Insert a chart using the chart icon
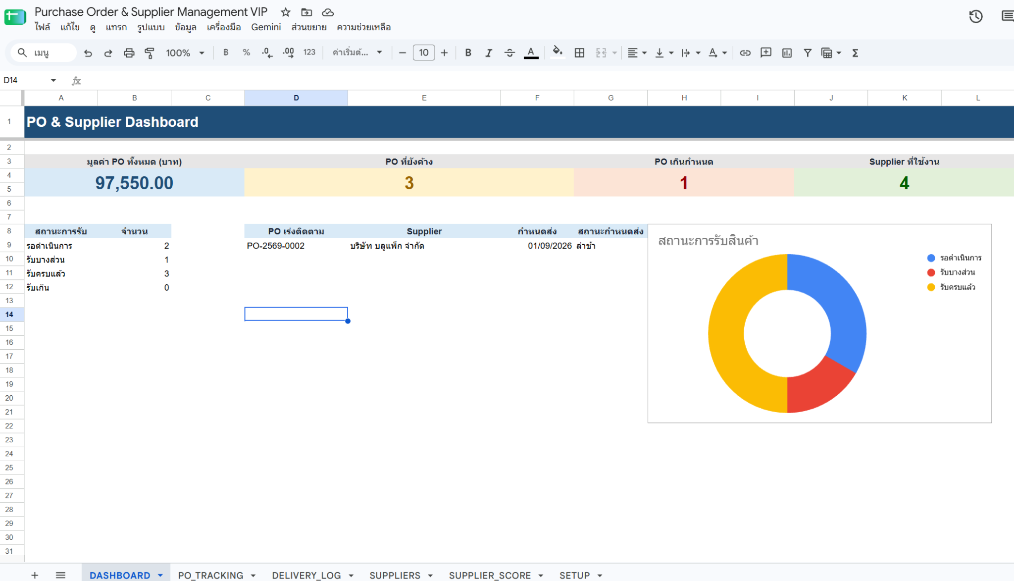 click(787, 53)
